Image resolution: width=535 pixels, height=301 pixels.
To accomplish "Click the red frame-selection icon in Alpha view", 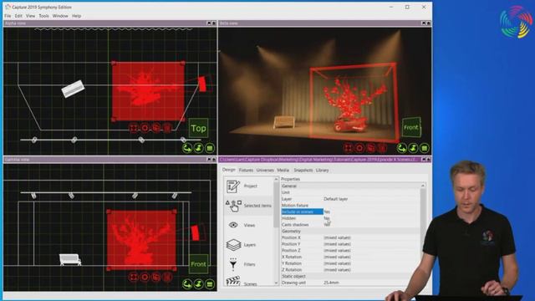I will [x=134, y=128].
